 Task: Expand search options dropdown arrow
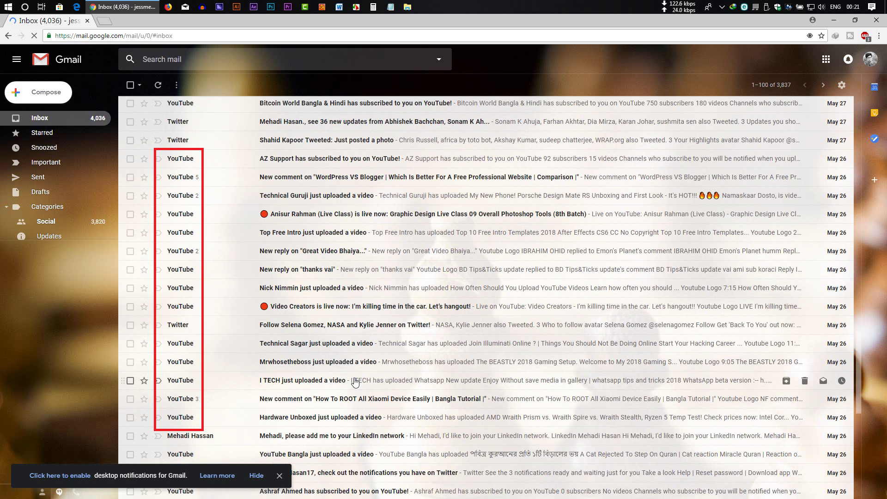439,59
